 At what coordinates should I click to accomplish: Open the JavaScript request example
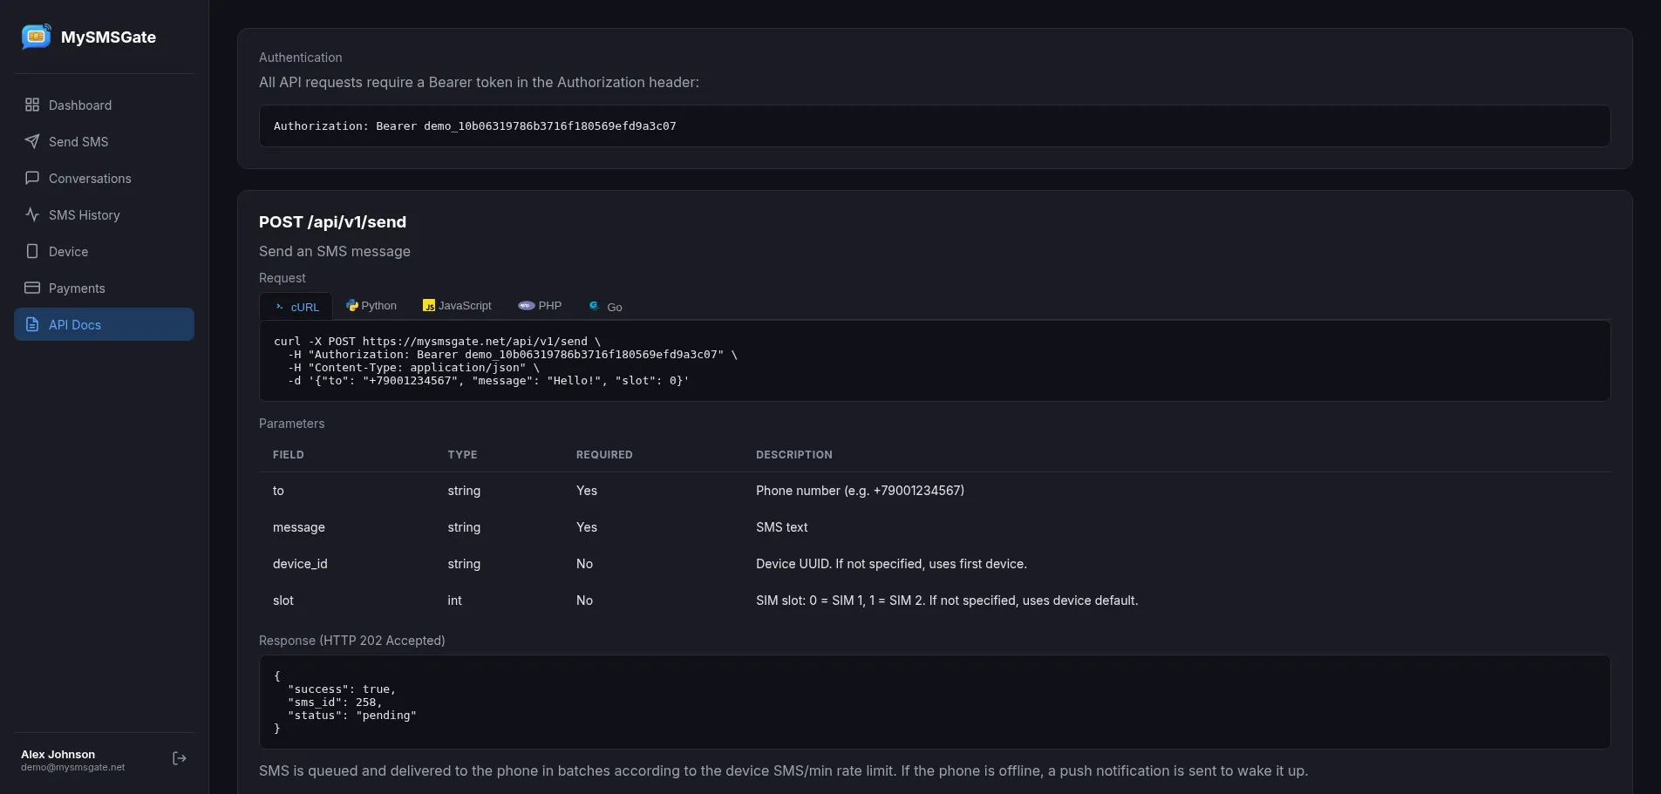pos(457,306)
